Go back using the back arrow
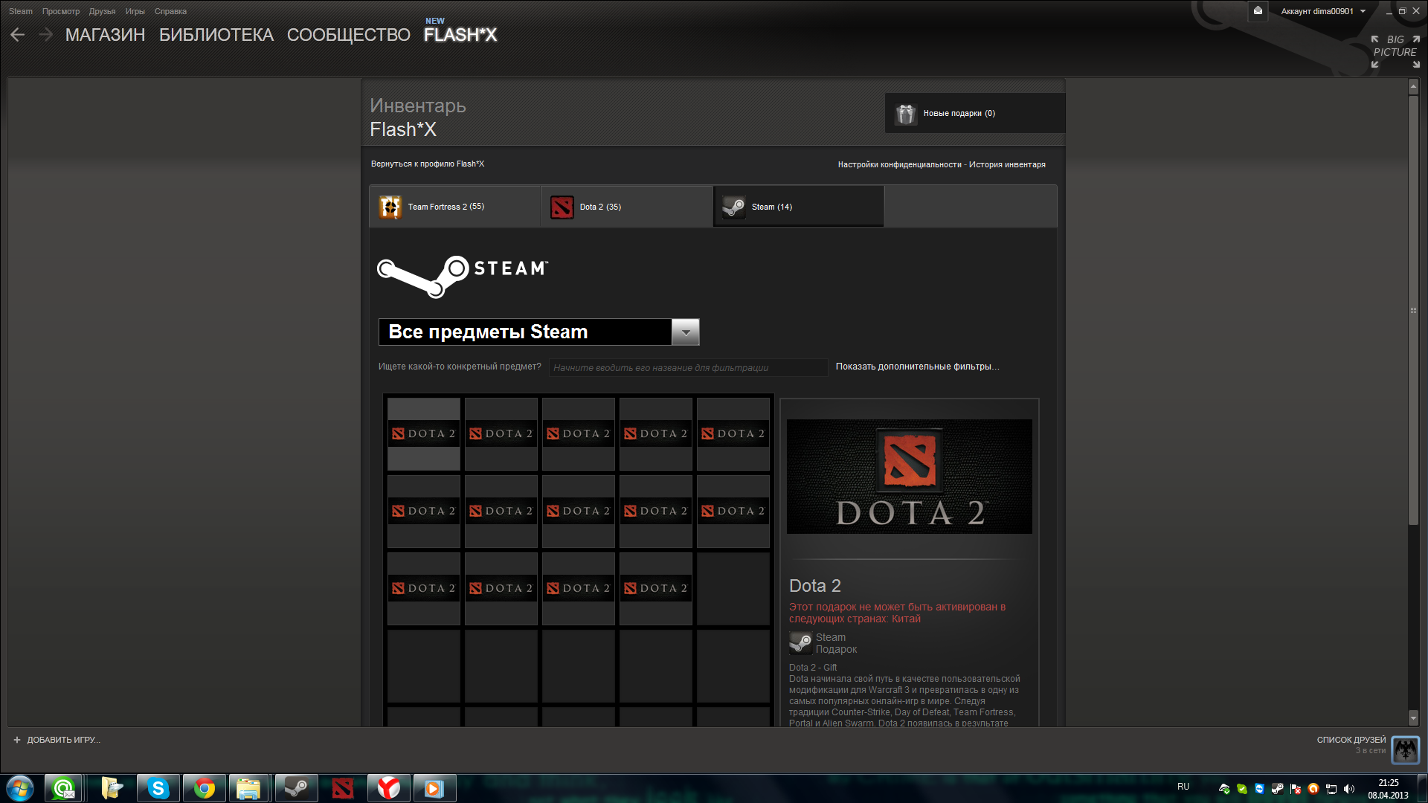Image resolution: width=1428 pixels, height=803 pixels. coord(18,35)
